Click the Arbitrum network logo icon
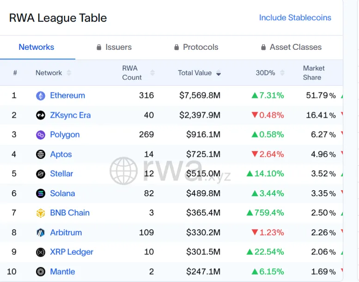 [x=41, y=233]
